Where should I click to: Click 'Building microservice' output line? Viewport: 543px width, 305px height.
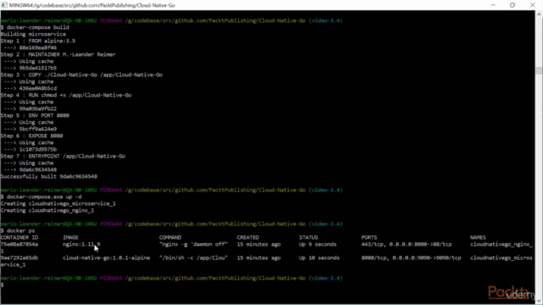33,34
